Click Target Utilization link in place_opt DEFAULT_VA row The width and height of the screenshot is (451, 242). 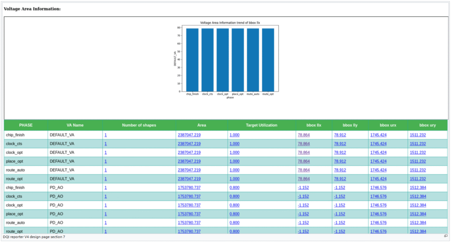tap(234, 161)
